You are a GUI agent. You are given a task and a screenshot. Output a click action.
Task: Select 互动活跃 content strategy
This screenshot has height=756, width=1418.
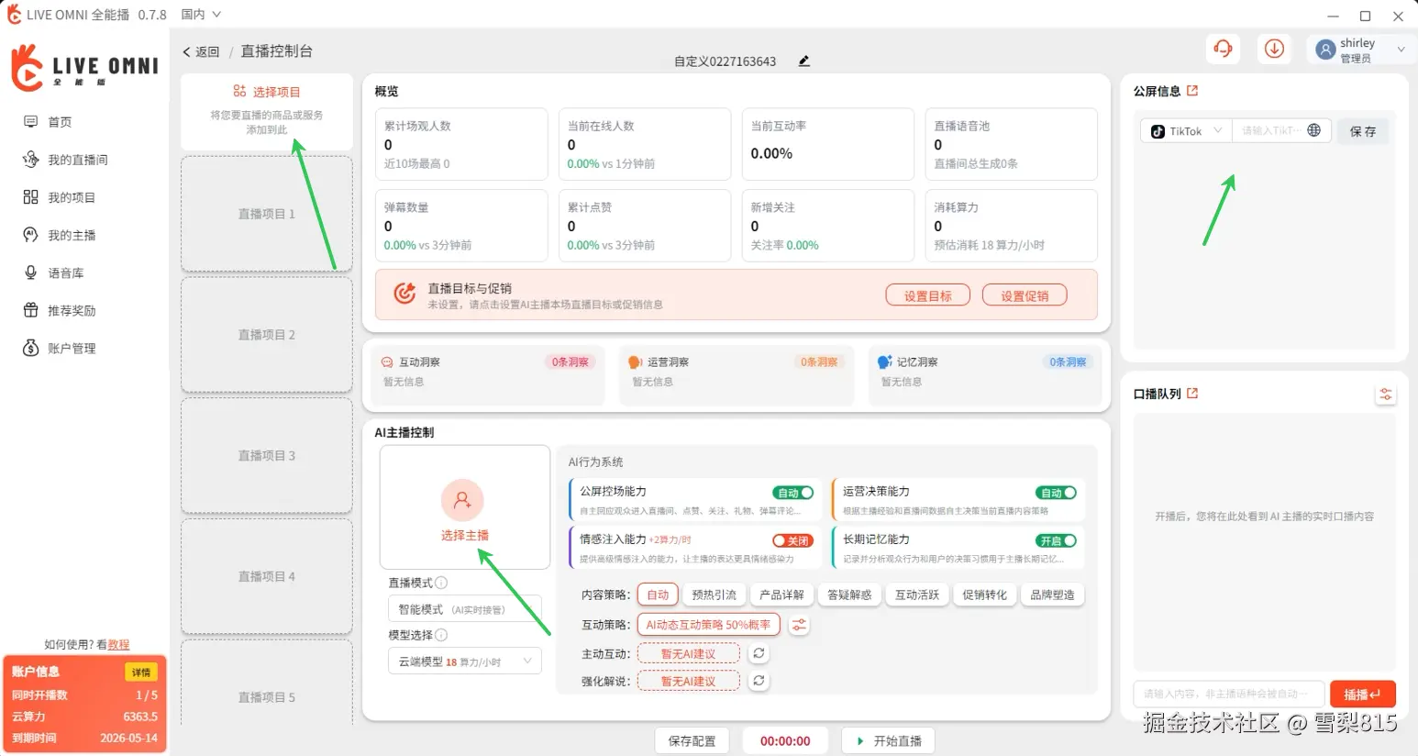(x=917, y=595)
